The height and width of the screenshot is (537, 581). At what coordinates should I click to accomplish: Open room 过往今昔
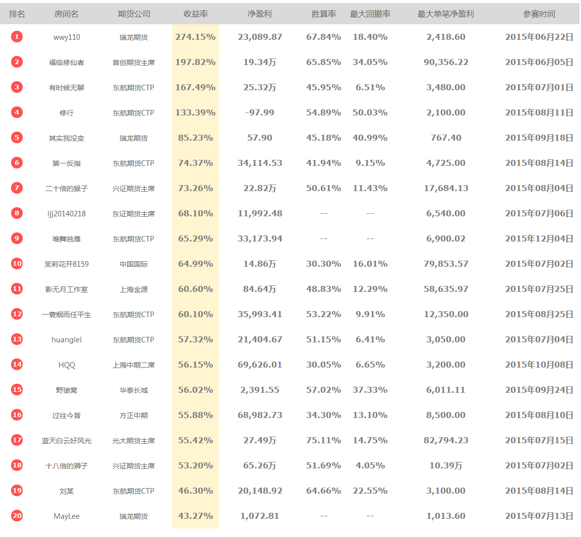pyautogui.click(x=67, y=415)
